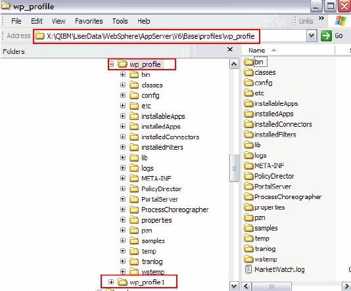The width and height of the screenshot is (351, 291).
Task: Close the Folders pane with X
Action: tap(230, 49)
